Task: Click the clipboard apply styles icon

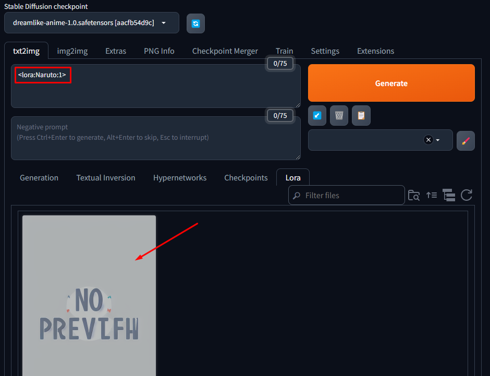Action: tap(361, 116)
